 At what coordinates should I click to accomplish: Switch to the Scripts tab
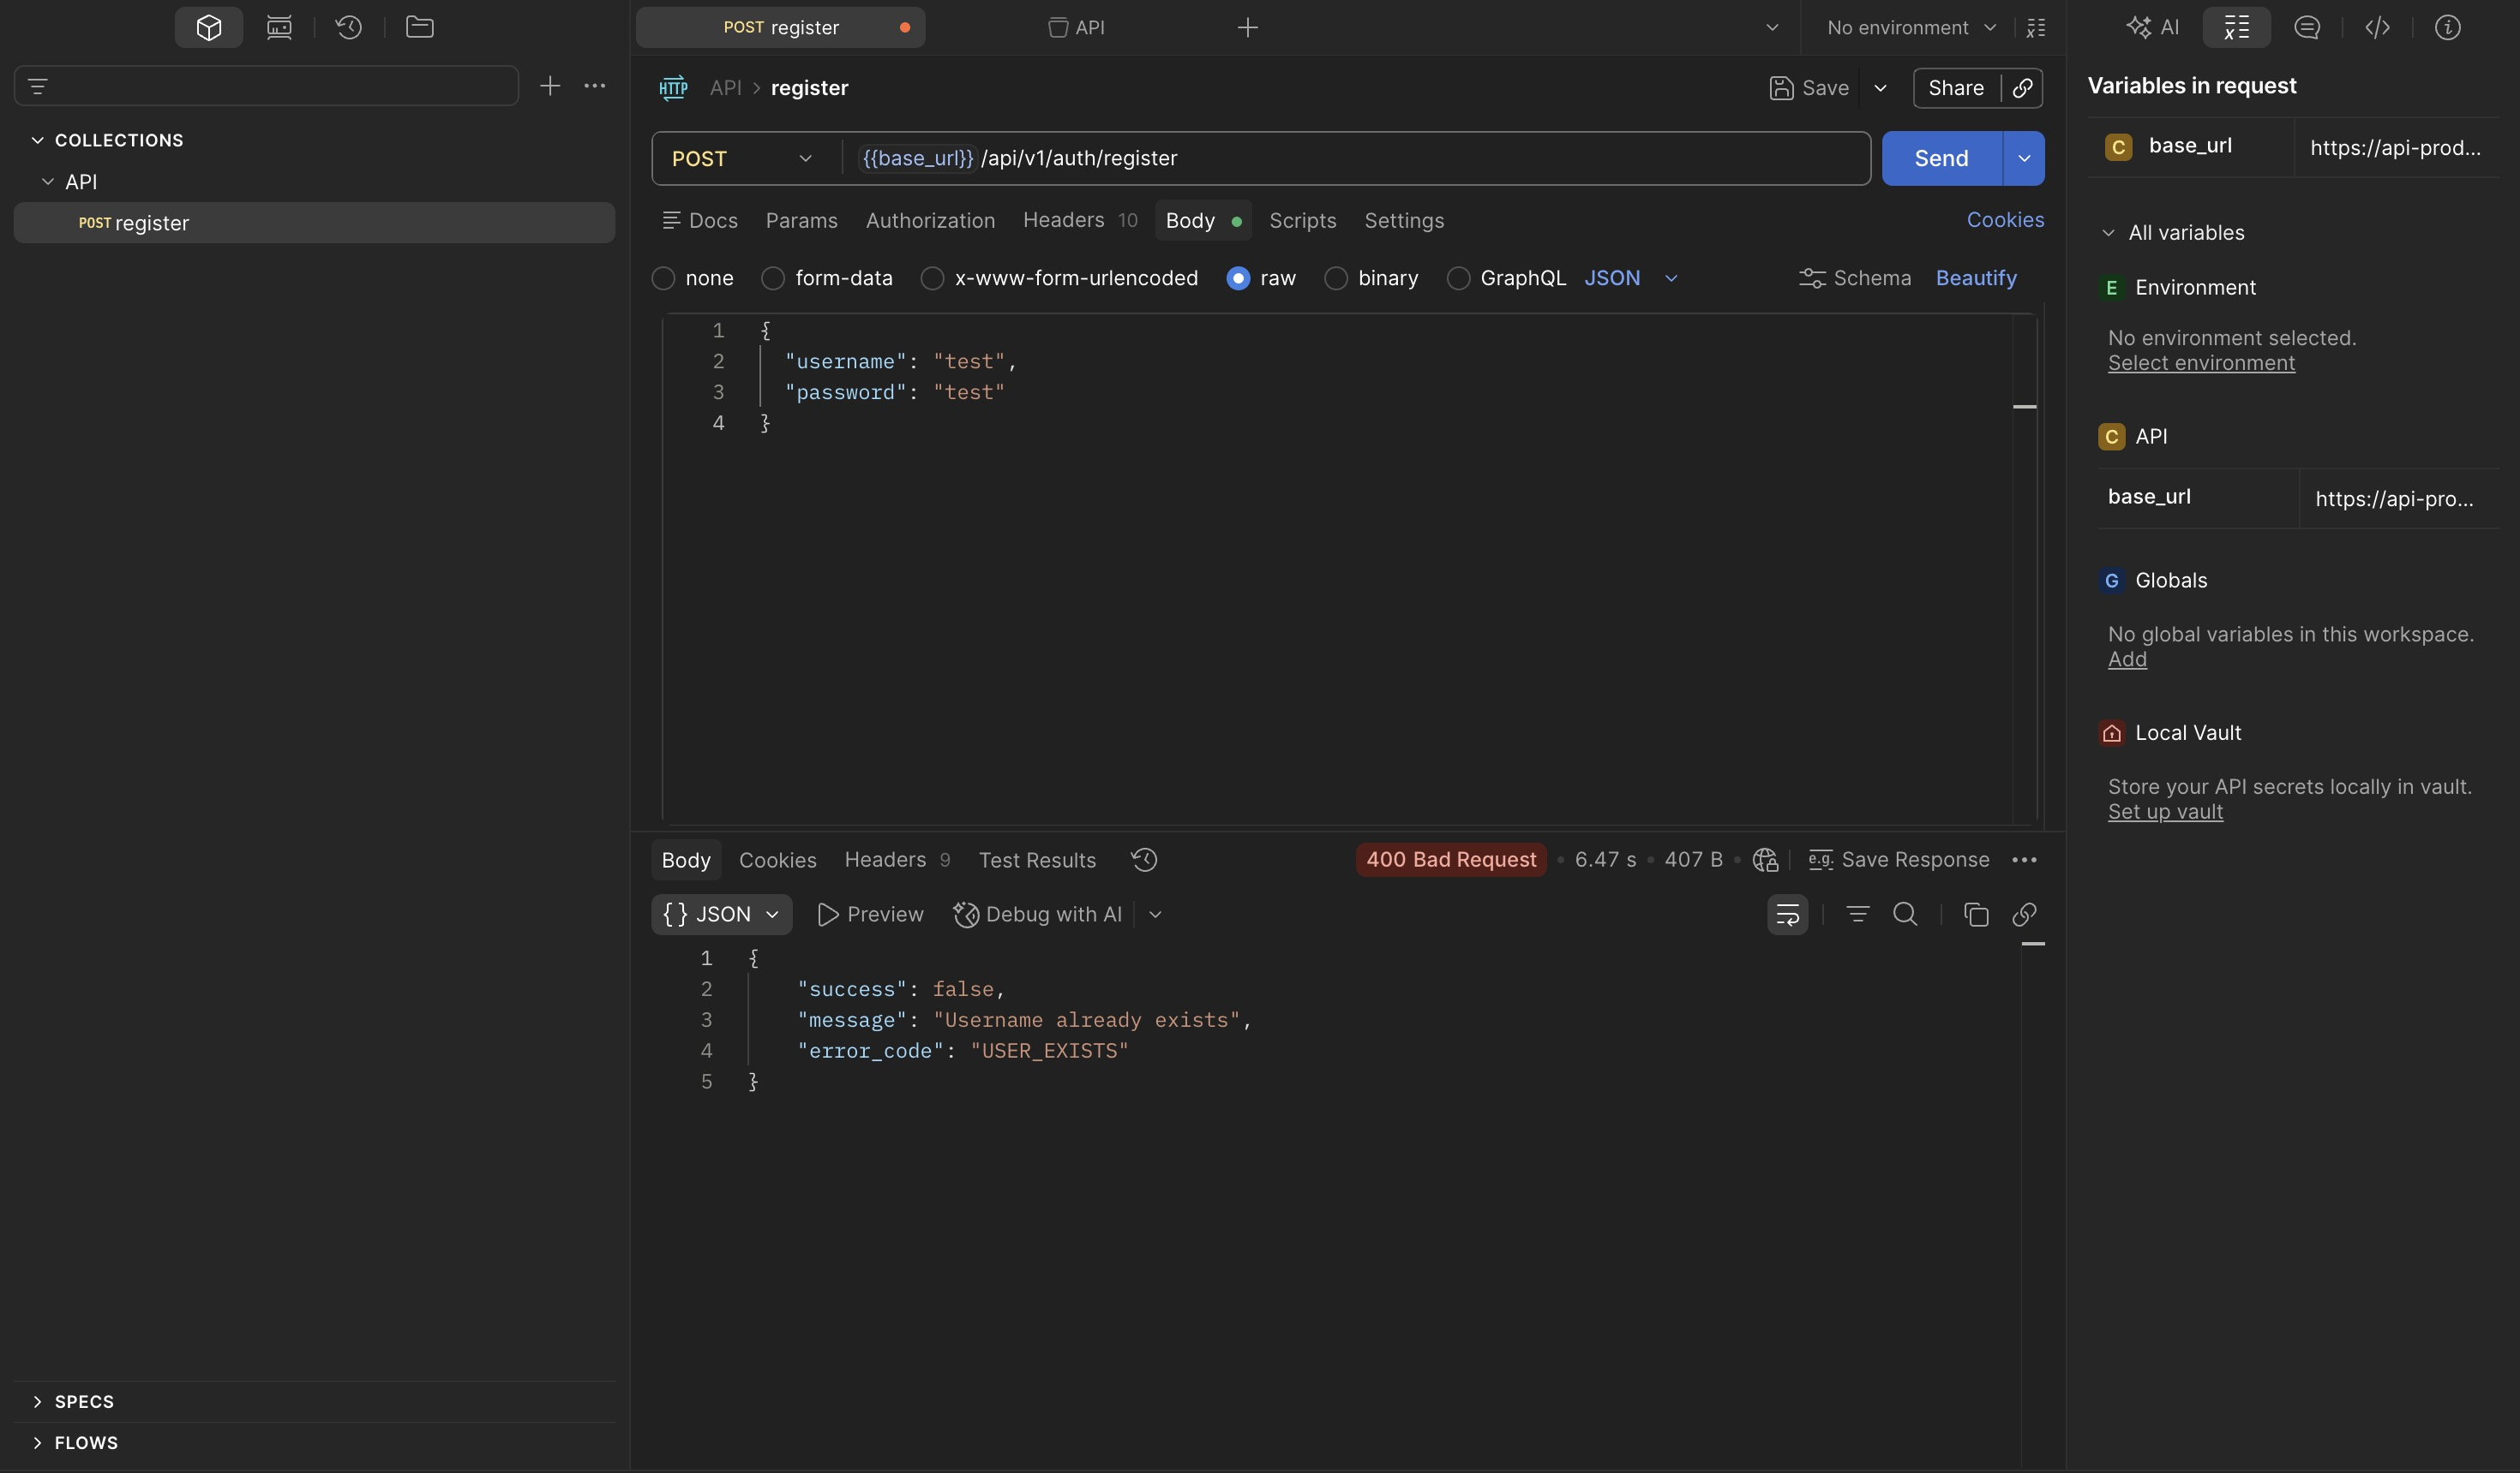[1302, 220]
